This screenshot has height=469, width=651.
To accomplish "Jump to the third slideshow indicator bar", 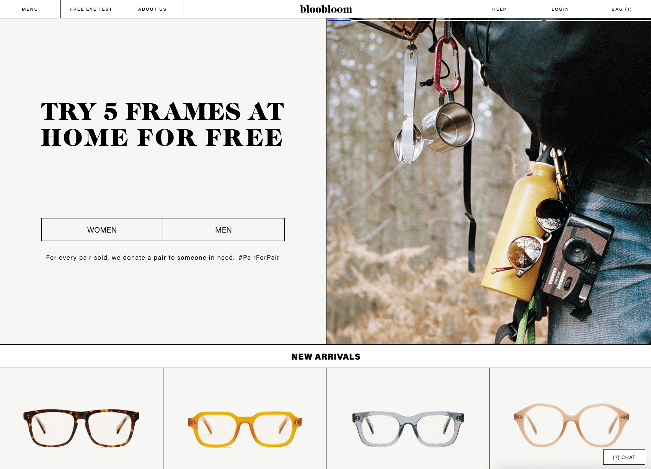I will coord(598,20).
